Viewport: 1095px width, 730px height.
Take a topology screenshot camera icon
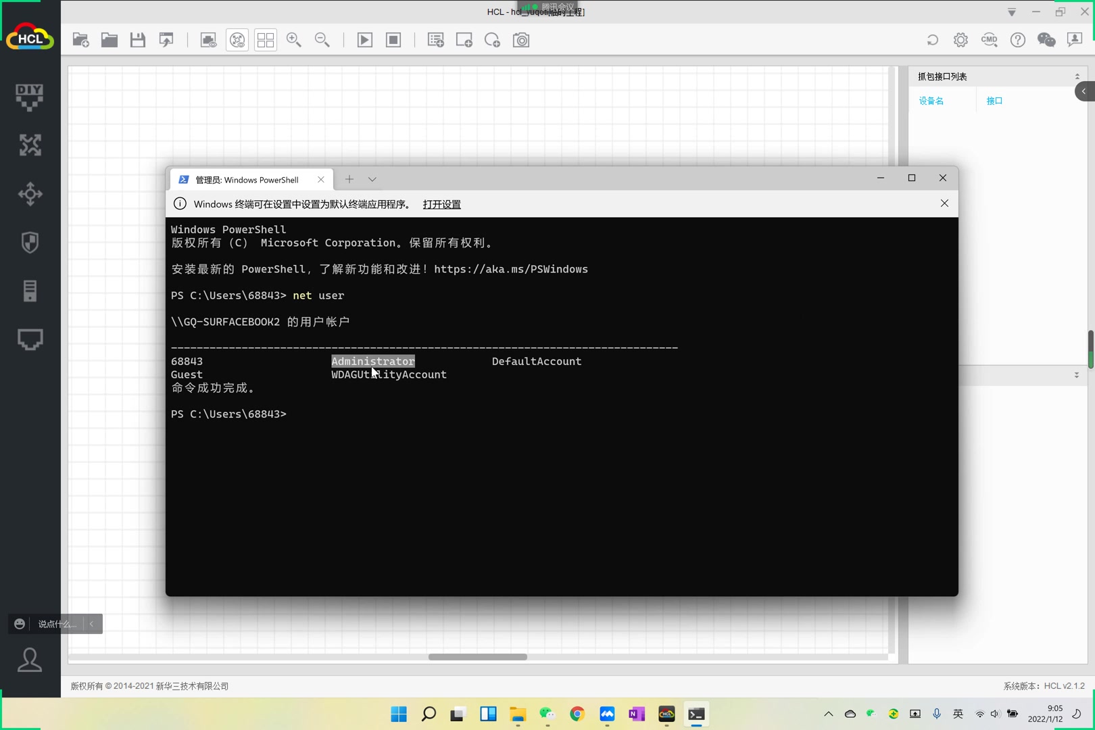(x=521, y=40)
